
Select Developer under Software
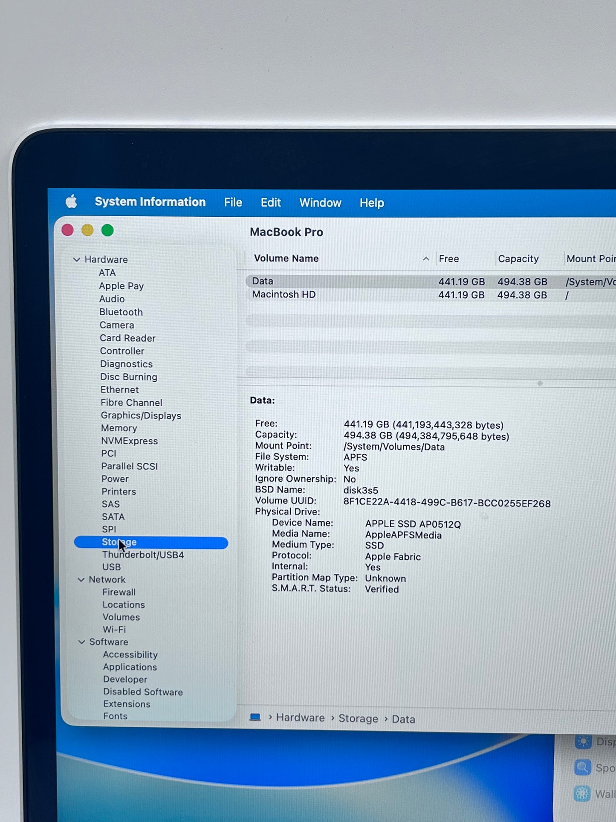pos(125,679)
